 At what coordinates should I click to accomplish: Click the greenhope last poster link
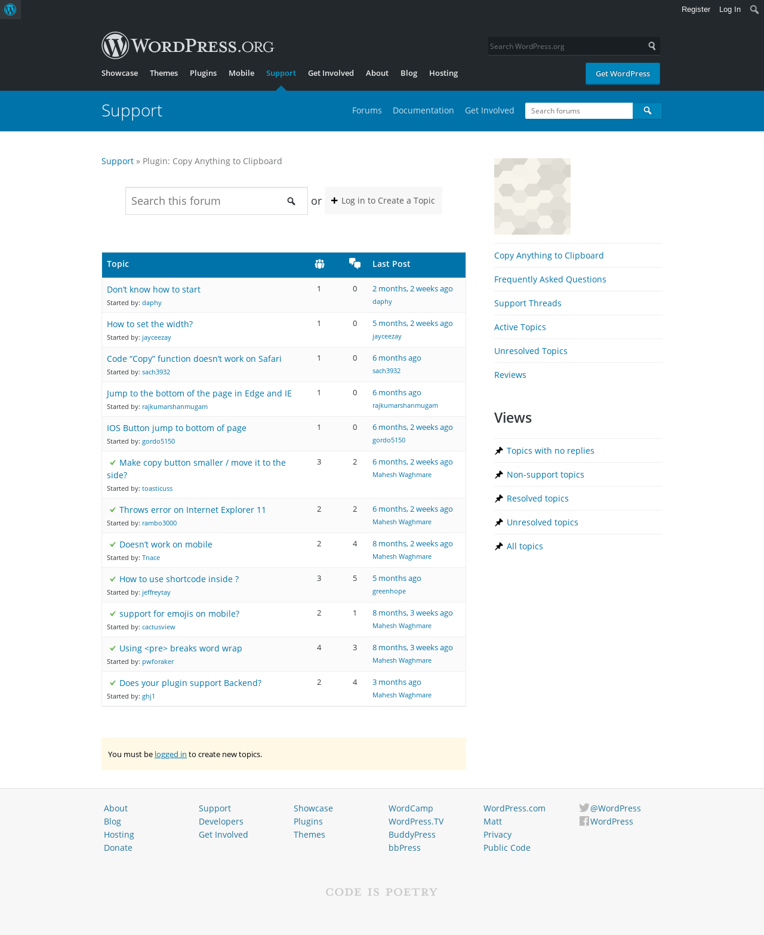(x=389, y=591)
